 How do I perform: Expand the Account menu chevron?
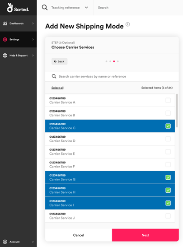(33, 242)
